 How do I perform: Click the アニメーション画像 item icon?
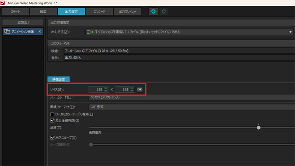(x=7, y=32)
